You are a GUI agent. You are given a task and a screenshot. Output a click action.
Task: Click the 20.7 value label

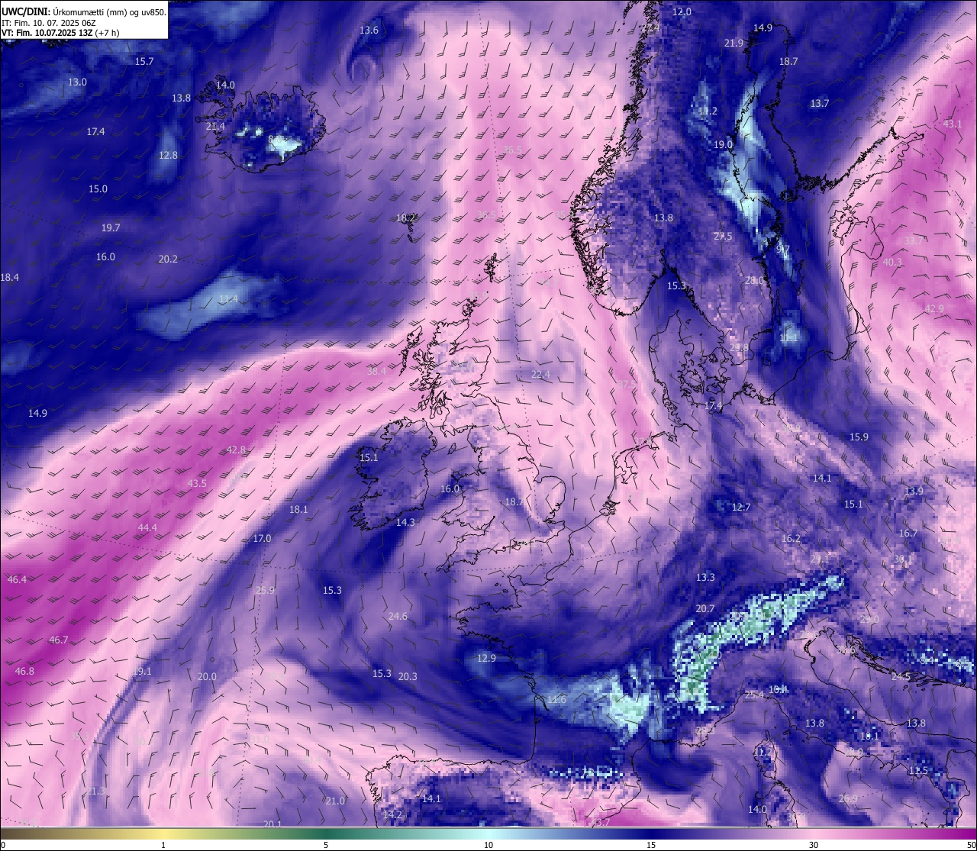pos(705,608)
